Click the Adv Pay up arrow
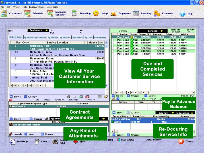Viewport: 204px width, 153px height. [173, 113]
